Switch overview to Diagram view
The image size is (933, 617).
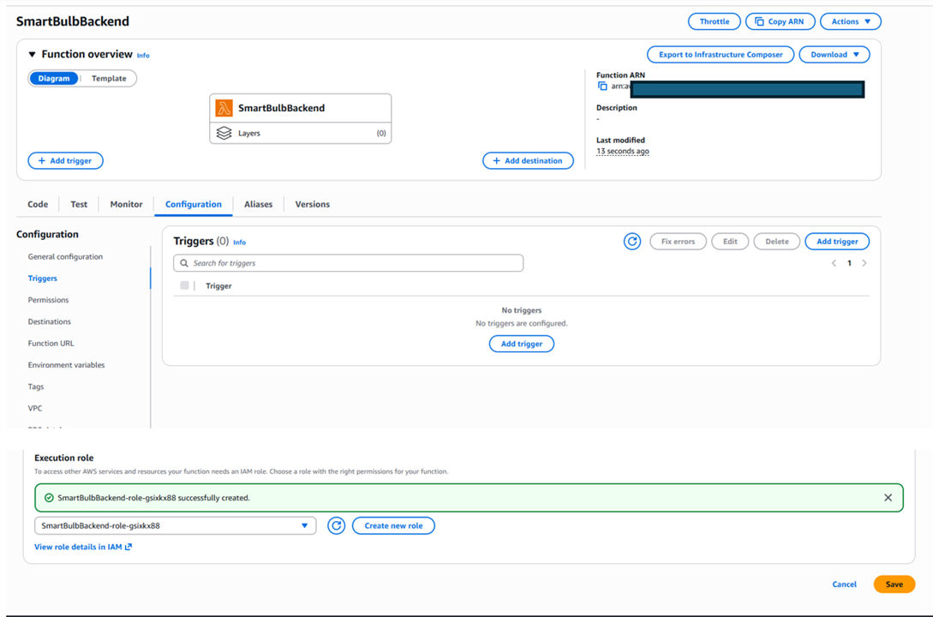click(x=54, y=79)
